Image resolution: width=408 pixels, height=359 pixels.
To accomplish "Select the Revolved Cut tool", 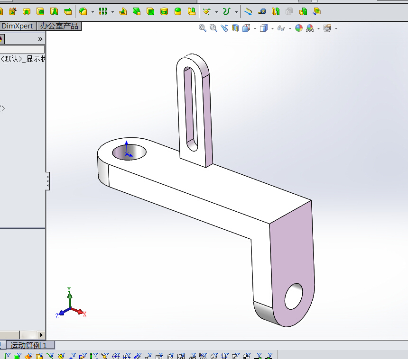I will pyautogui.click(x=27, y=11).
